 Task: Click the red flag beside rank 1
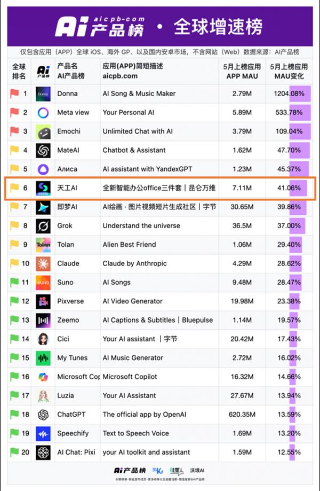[x=14, y=94]
